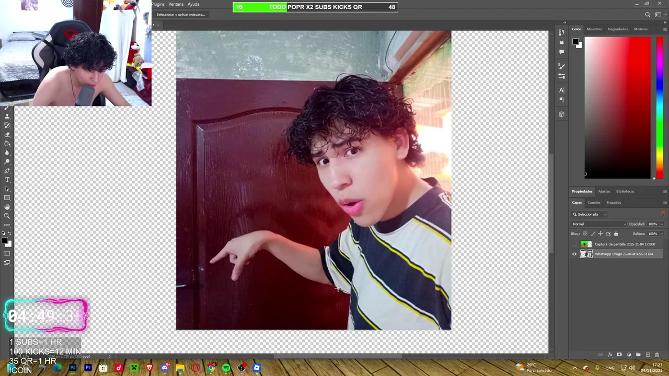Toggle prevent artboard auto-nesting lock
The height and width of the screenshot is (376, 669).
click(x=608, y=233)
